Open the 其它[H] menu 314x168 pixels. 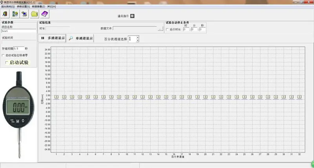click(x=51, y=7)
